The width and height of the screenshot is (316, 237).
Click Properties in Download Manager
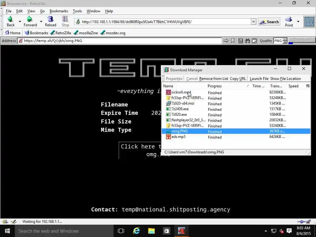pyautogui.click(x=174, y=79)
